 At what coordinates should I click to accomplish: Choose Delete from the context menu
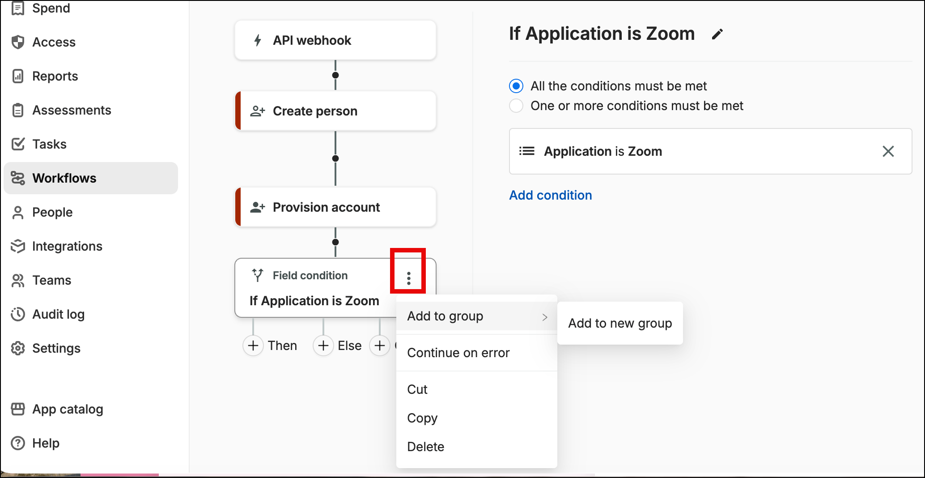[x=477, y=447]
